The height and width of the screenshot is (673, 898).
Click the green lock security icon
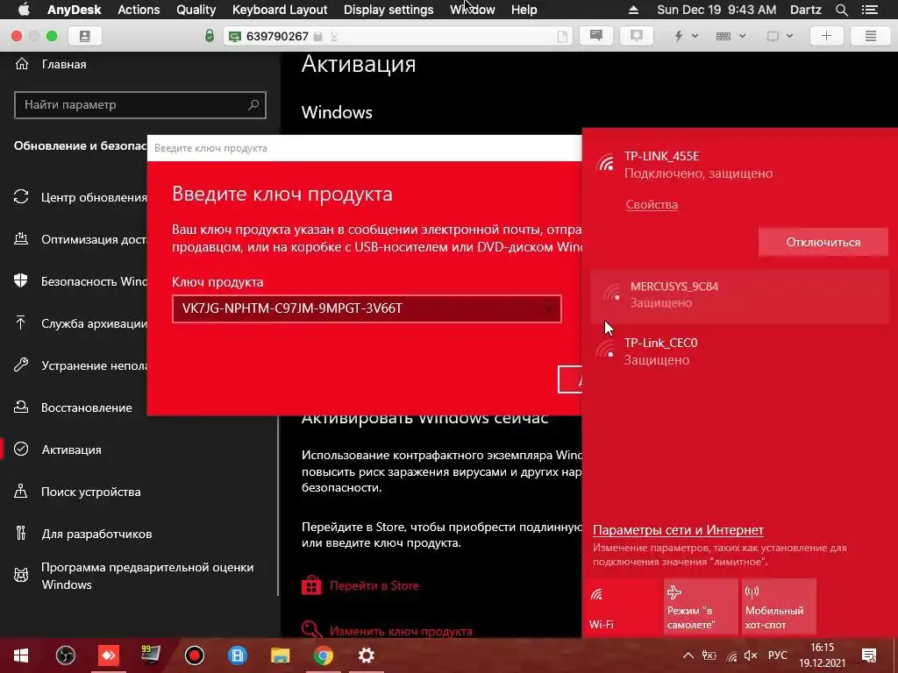click(x=210, y=36)
